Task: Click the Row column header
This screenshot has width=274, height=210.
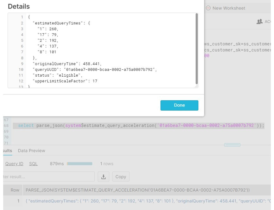Action: 15,190
